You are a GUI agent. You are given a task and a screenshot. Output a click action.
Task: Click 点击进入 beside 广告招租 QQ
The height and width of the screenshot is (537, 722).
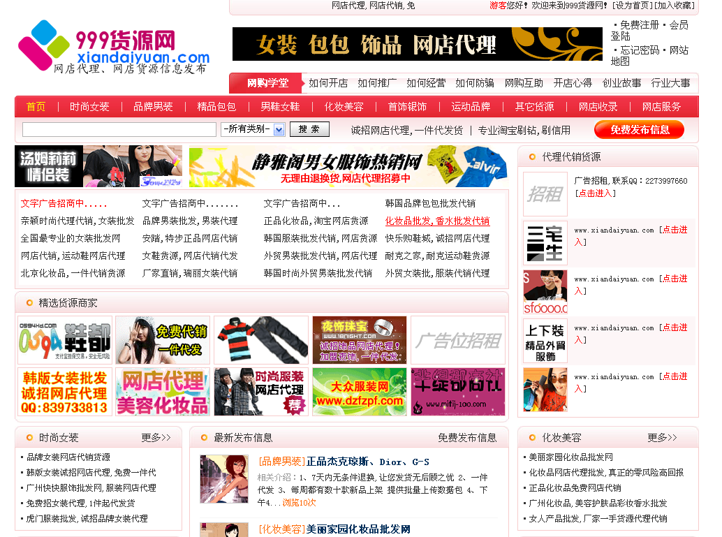coord(596,193)
